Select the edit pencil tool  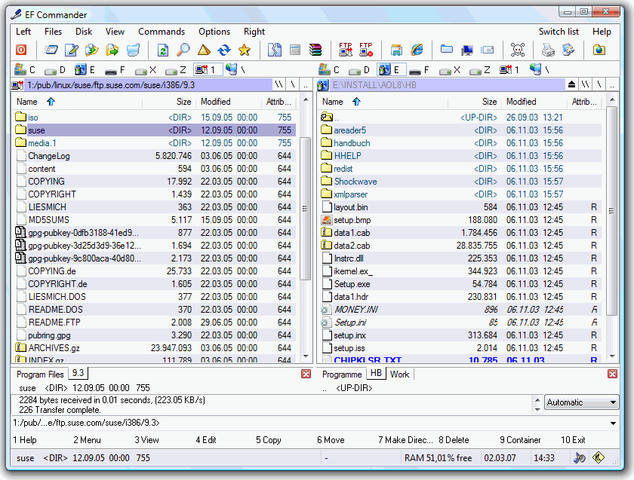tap(72, 50)
